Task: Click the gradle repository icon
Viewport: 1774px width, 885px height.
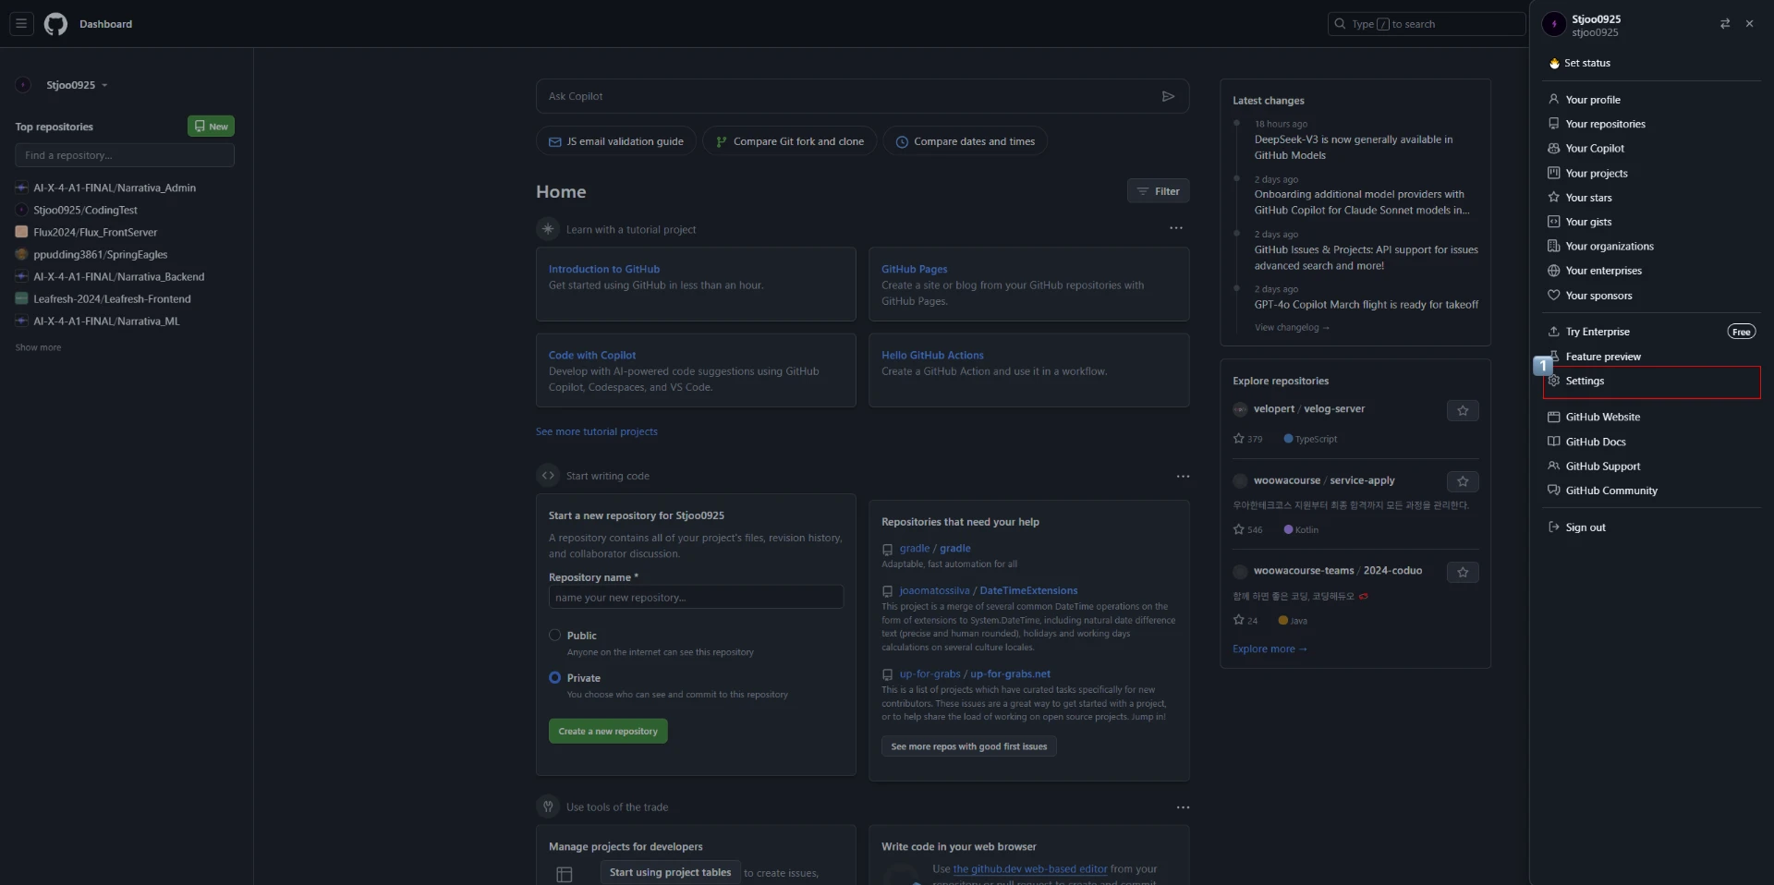Action: click(x=887, y=550)
